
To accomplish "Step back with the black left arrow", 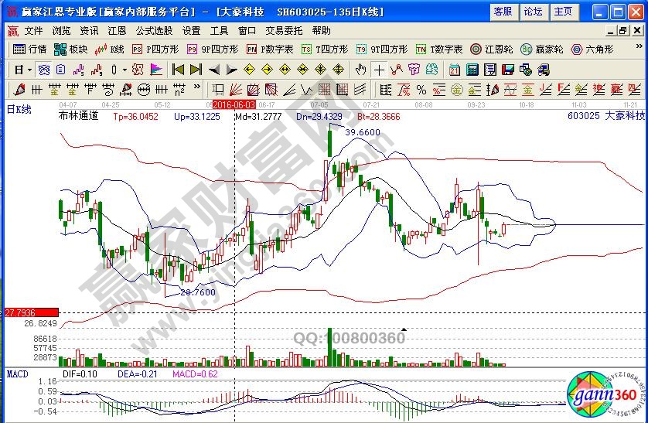I will coord(214,70).
